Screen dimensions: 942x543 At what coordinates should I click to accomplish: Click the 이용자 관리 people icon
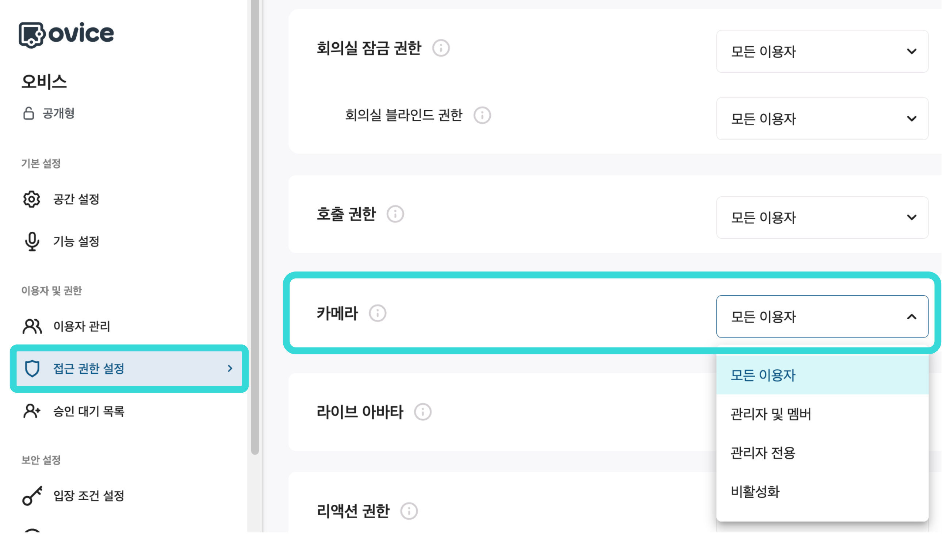[32, 326]
